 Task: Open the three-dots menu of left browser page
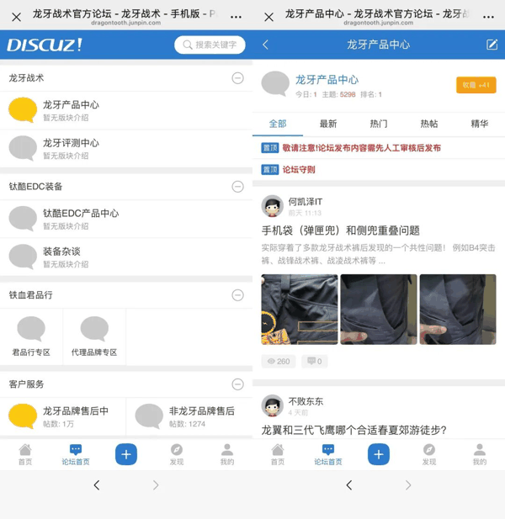click(236, 17)
